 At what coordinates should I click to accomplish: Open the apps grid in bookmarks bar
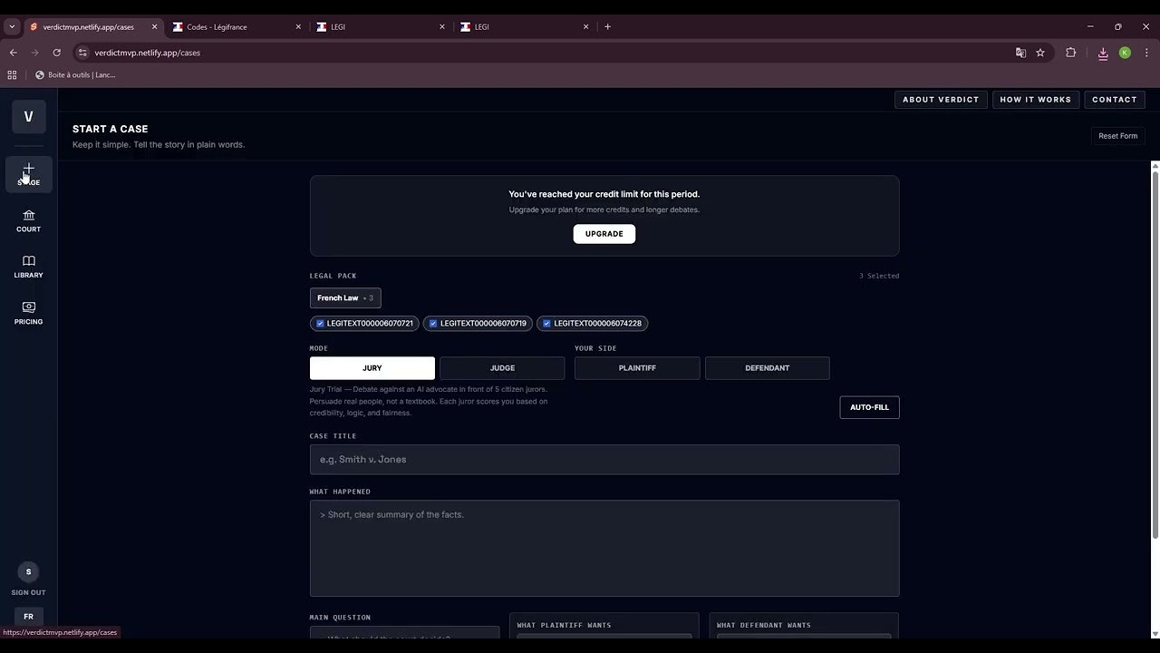[x=12, y=75]
